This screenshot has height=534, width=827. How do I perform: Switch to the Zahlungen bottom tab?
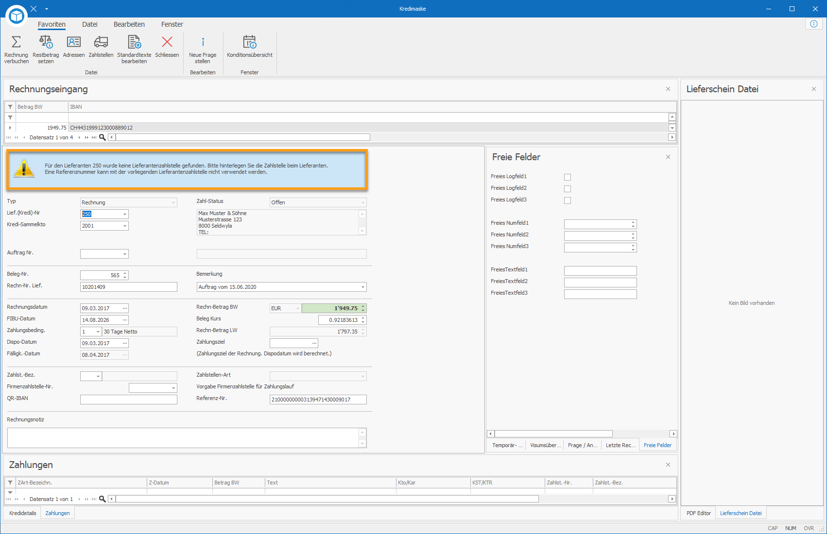pyautogui.click(x=57, y=513)
